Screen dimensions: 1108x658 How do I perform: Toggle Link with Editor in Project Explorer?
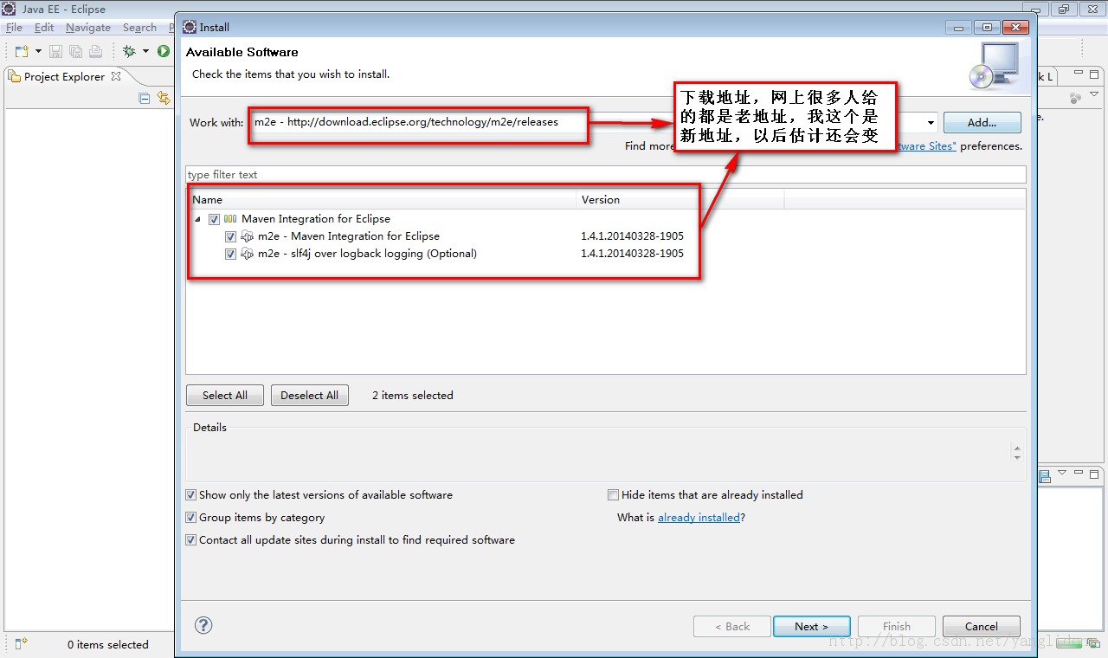point(163,99)
